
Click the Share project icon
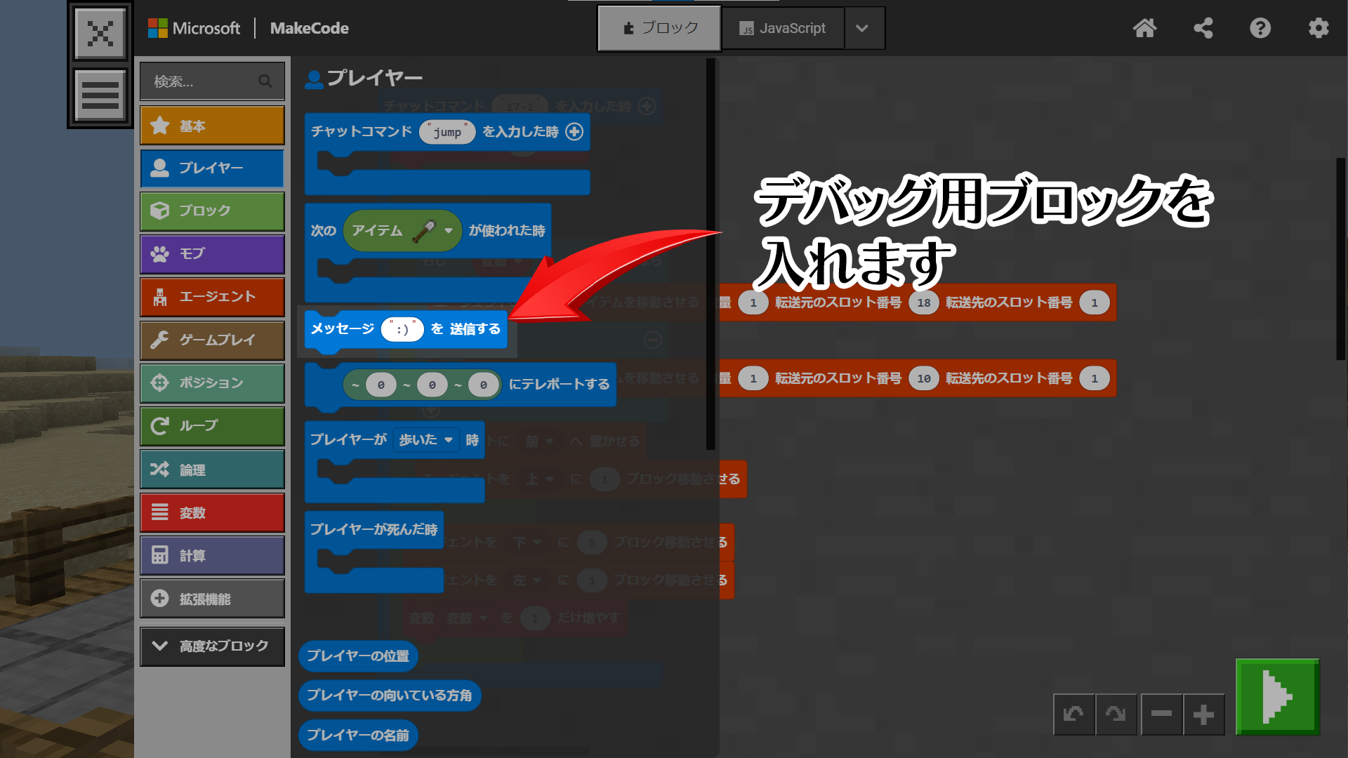[1203, 28]
